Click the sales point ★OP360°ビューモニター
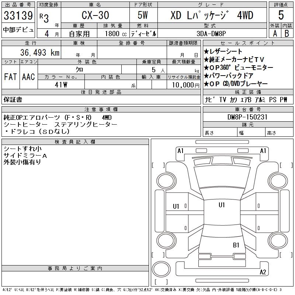Image resolution: width=295 pixels, height=295 pixels. (x=238, y=67)
